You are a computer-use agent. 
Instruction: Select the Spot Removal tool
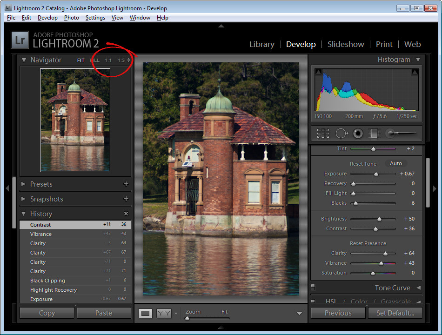point(342,133)
